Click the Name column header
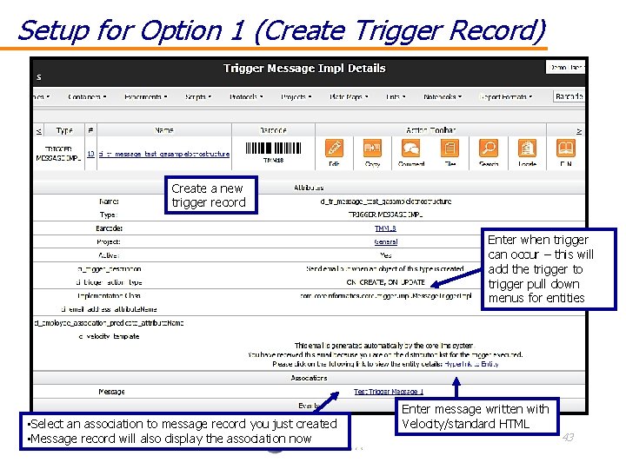The height and width of the screenshot is (469, 626). point(164,130)
